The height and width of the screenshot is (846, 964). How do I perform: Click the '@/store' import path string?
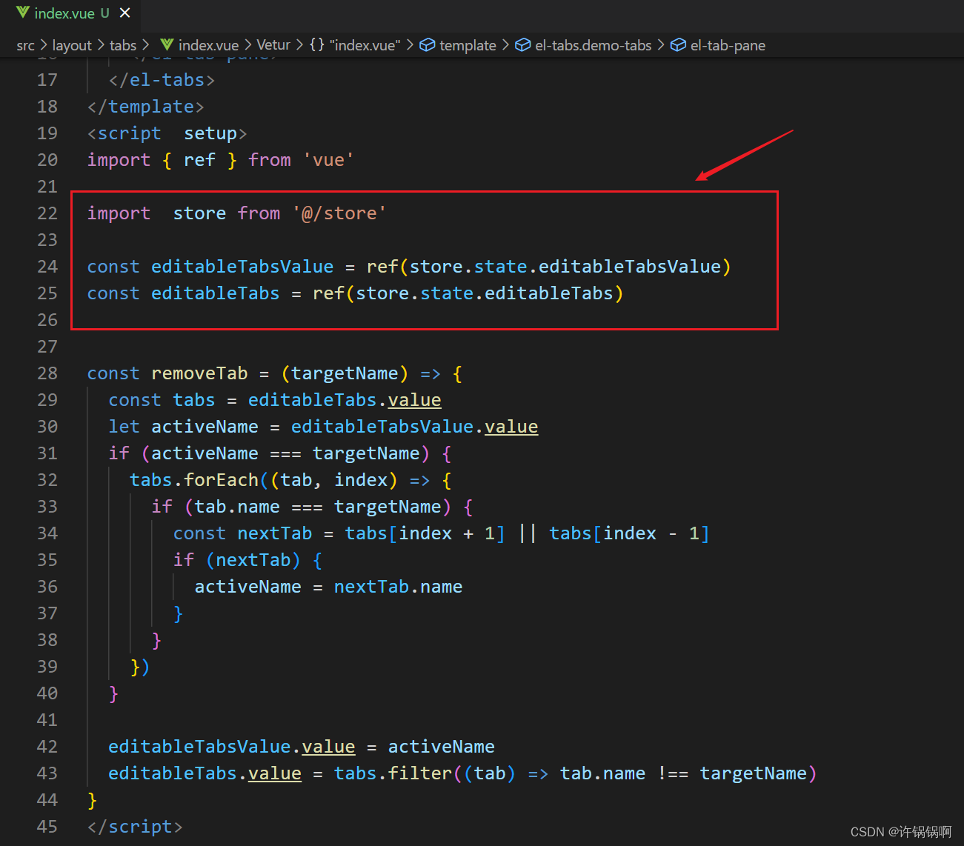tap(339, 213)
